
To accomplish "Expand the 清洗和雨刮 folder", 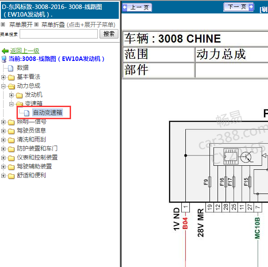I will point(3,140).
